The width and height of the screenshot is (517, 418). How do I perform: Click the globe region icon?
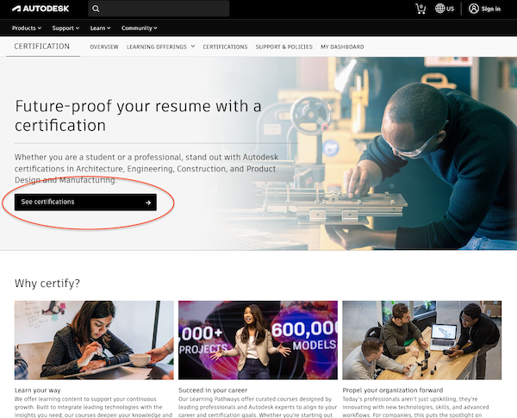[439, 9]
